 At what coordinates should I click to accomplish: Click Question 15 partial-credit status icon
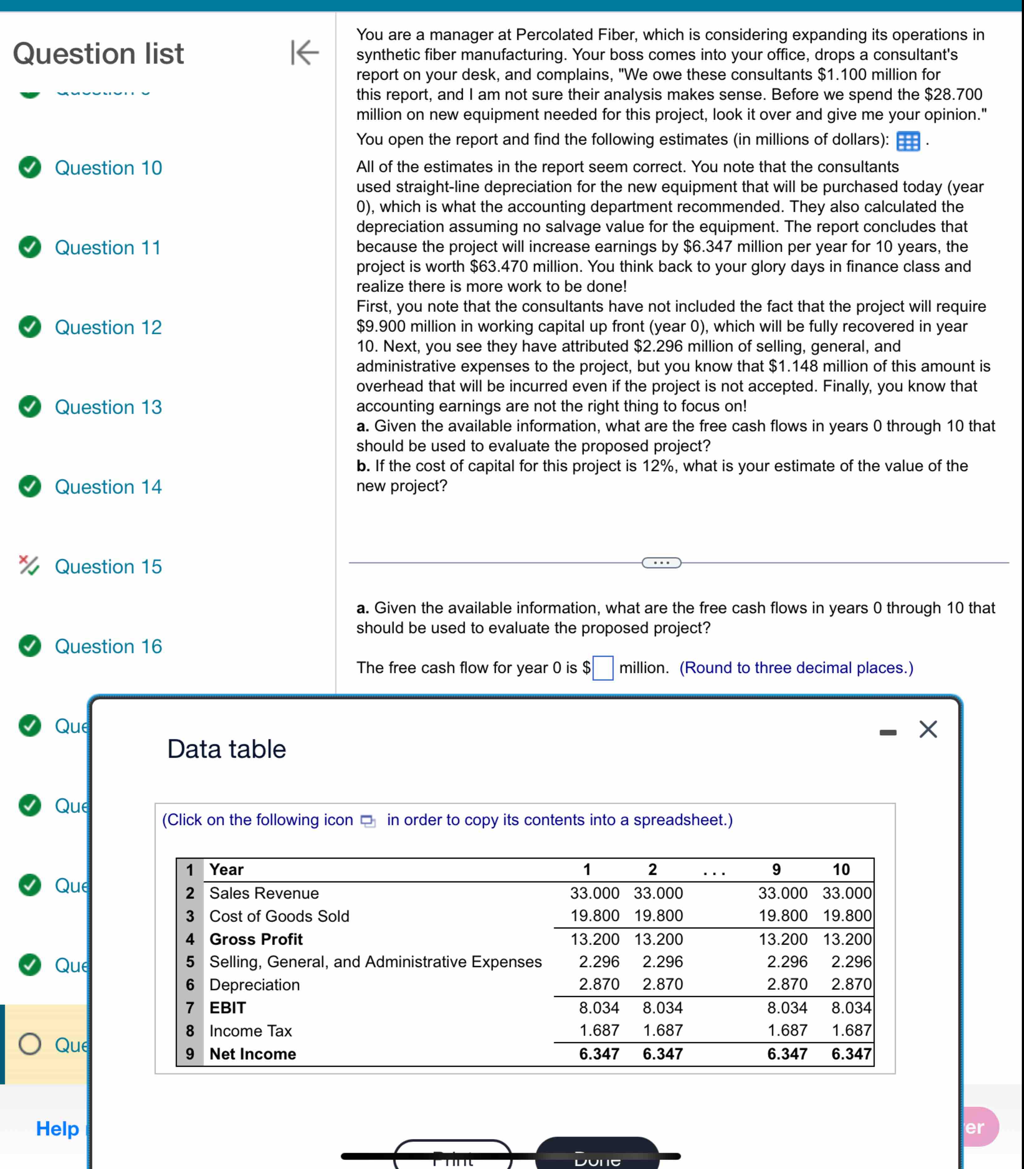pyautogui.click(x=29, y=565)
